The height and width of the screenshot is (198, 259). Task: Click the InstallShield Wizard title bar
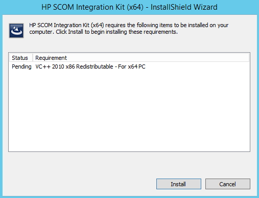tap(129, 7)
